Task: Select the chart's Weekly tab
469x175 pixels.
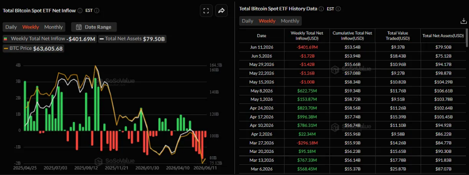Action: coord(30,27)
